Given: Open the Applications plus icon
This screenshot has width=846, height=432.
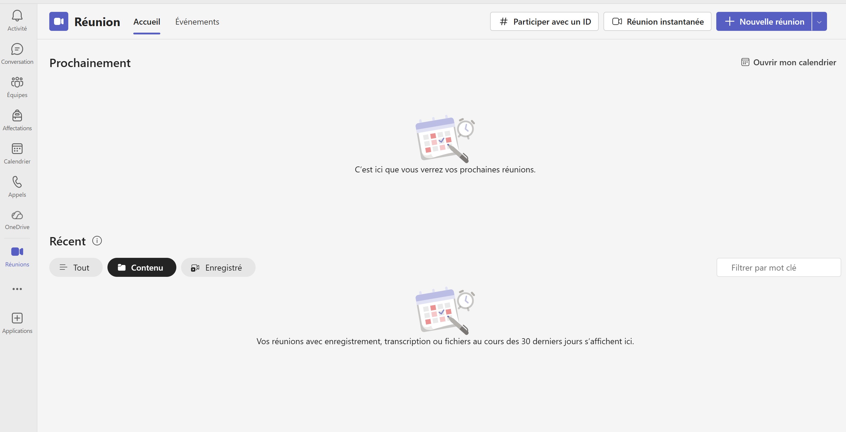Looking at the screenshot, I should pos(17,318).
